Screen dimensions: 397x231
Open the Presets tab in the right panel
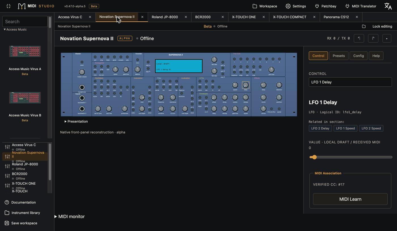click(x=339, y=56)
